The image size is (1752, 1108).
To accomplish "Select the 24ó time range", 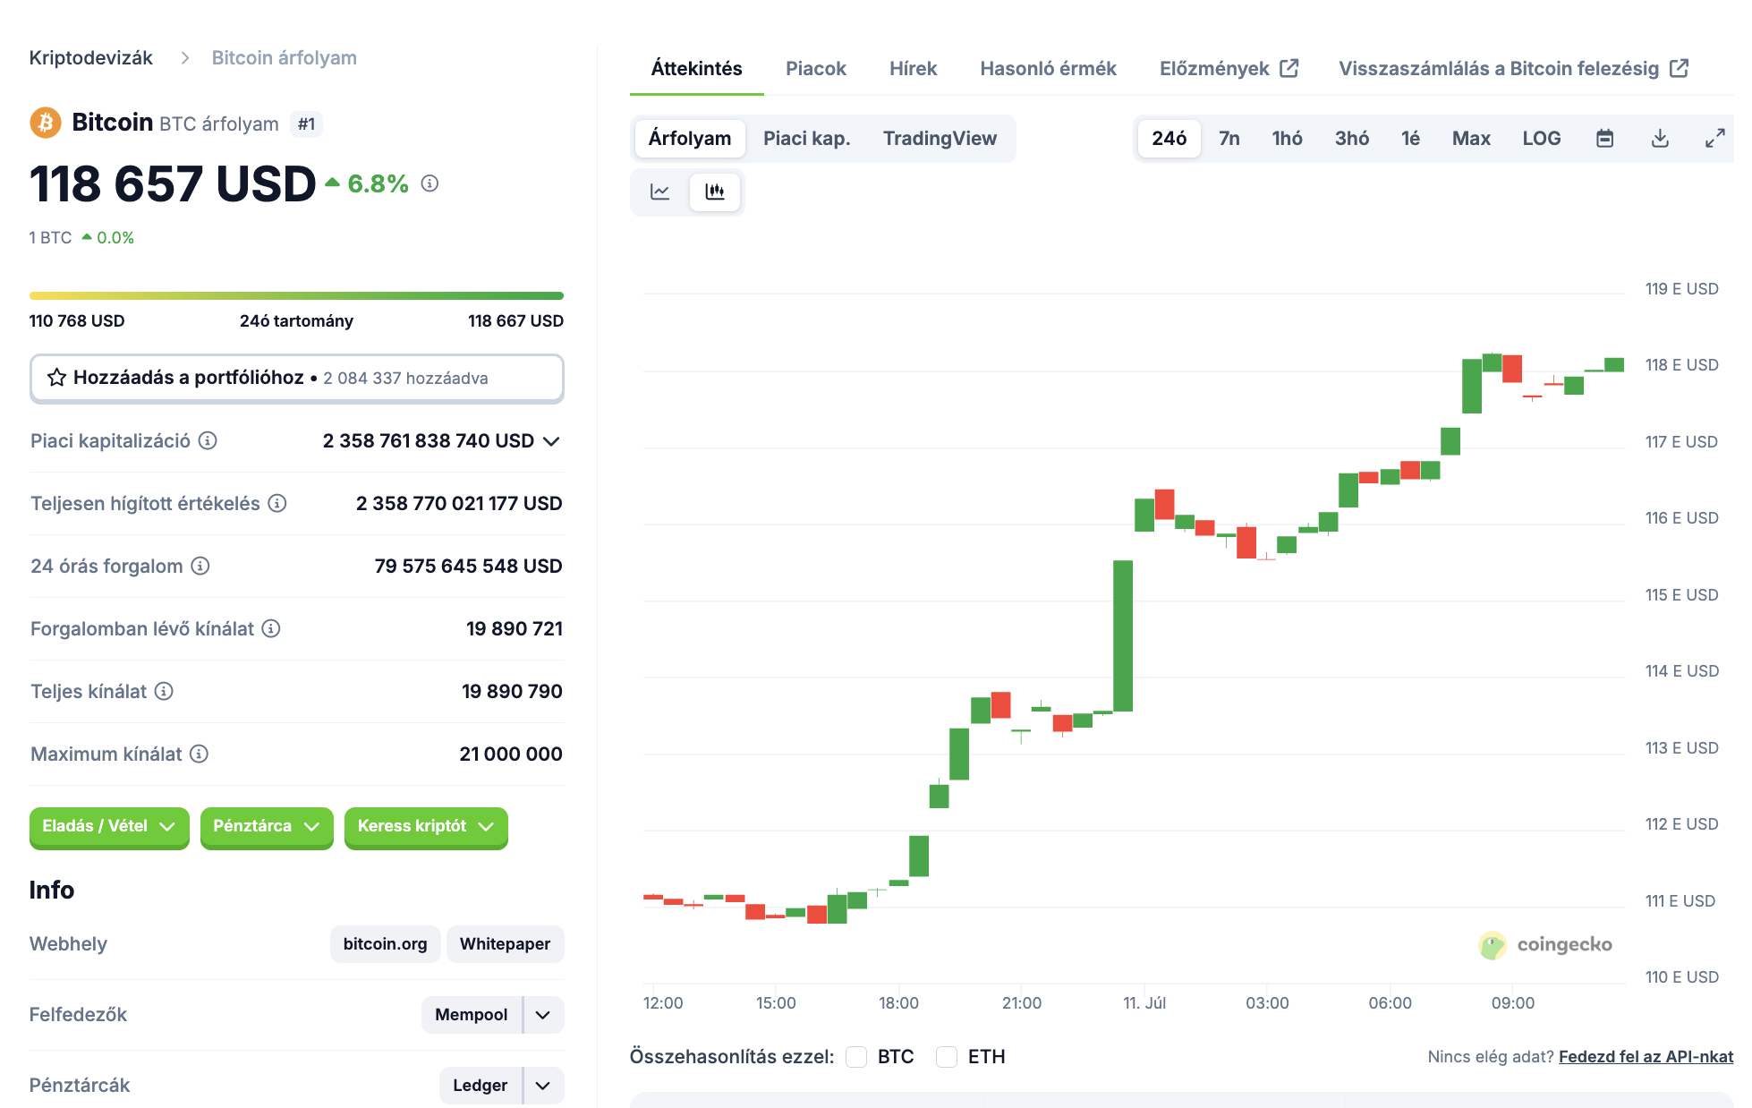I will point(1169,139).
